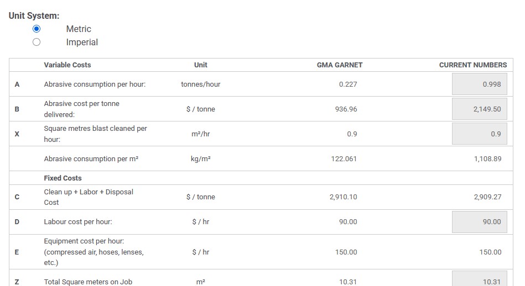Viewport: 525px width, 286px height.
Task: Click the CURRENT NUMBERS column header
Action: point(472,65)
